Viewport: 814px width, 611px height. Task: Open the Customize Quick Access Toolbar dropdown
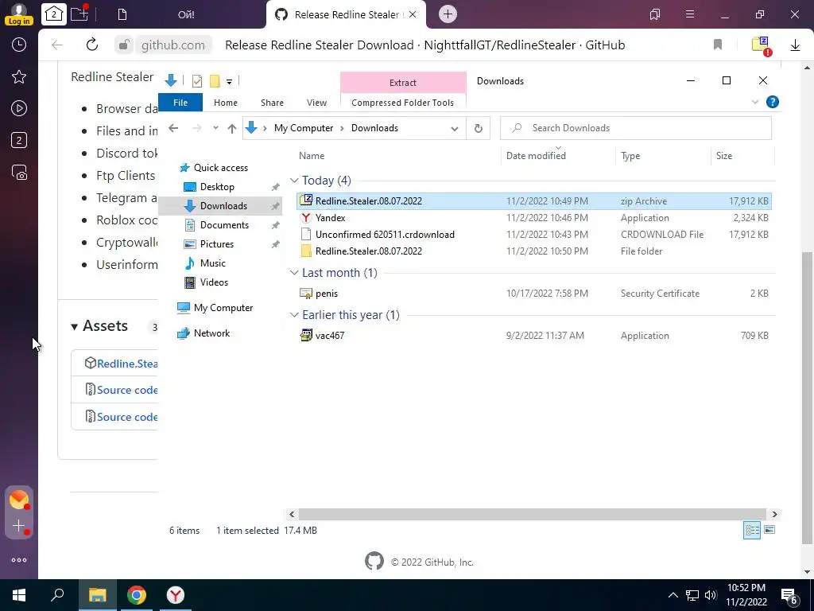point(229,81)
